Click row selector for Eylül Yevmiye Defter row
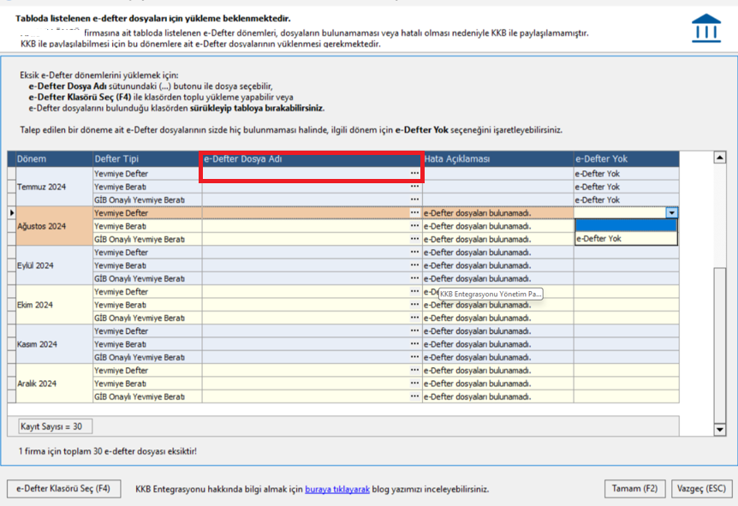The image size is (738, 506). [12, 253]
